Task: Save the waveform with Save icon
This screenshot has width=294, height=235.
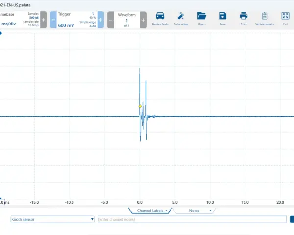Action: [x=222, y=19]
